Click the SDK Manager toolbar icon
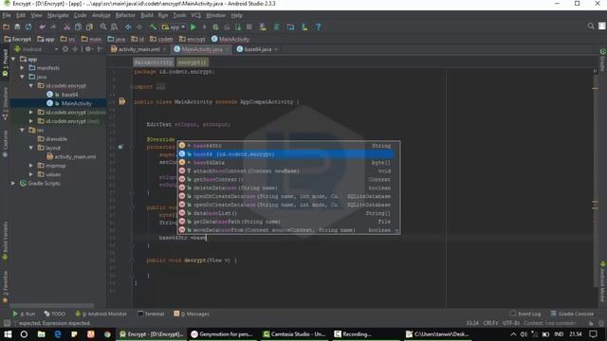607x341 pixels. pos(304,27)
